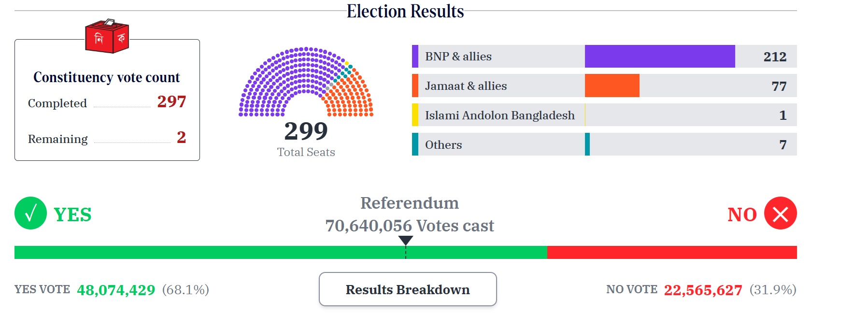Click the purple color marker beside BNP
Image resolution: width=853 pixels, height=314 pixels.
click(414, 56)
